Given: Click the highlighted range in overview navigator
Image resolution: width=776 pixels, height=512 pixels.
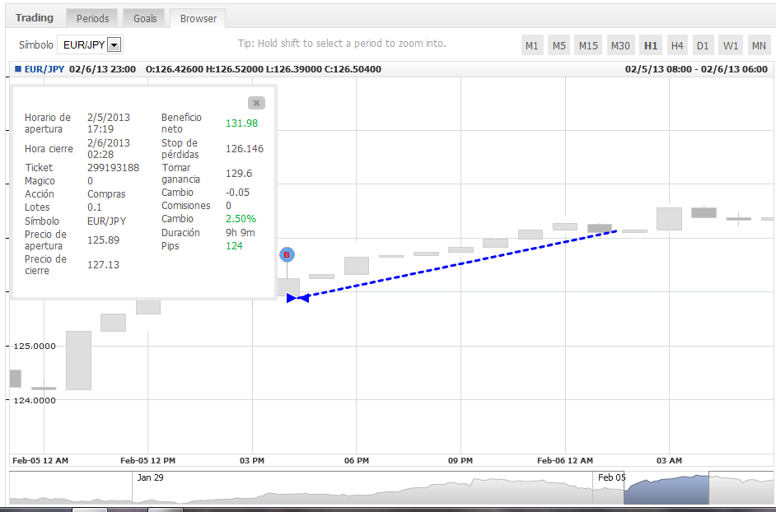Looking at the screenshot, I should tap(666, 488).
